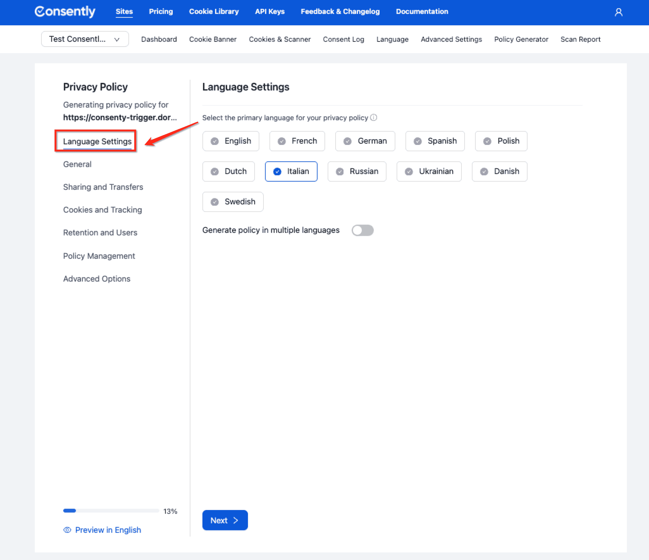649x560 pixels.
Task: Expand the Sharing and Transfers section
Action: point(103,187)
